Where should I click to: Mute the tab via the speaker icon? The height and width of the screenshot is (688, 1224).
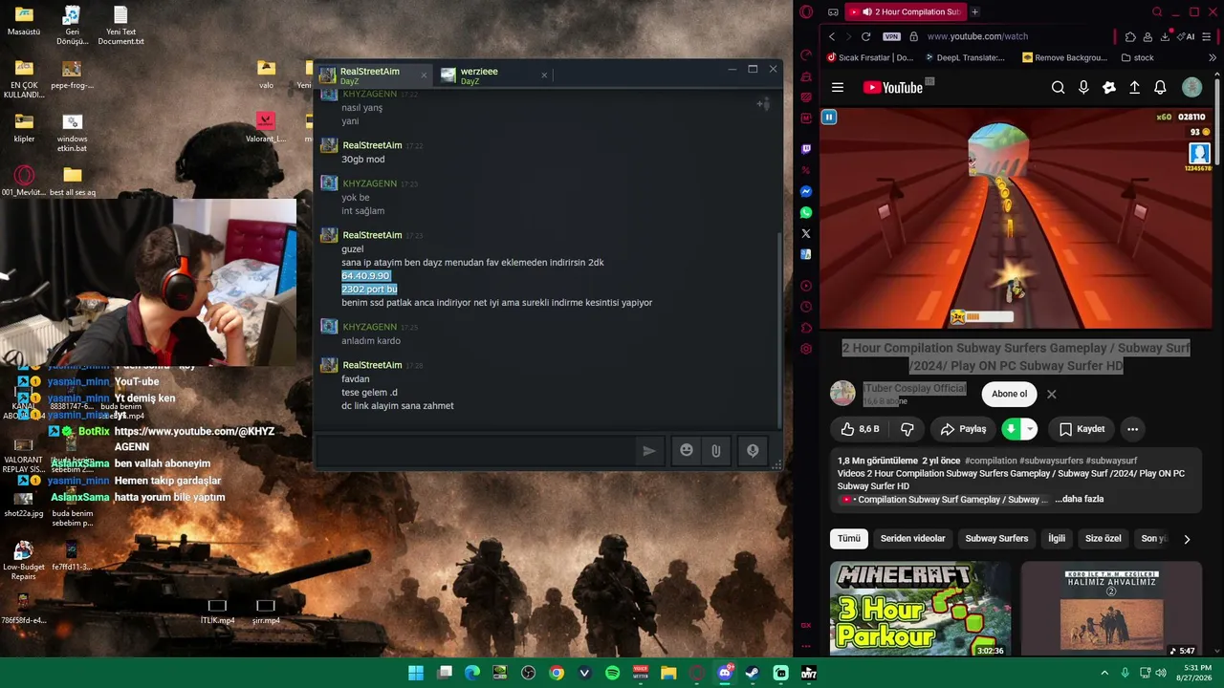coord(866,11)
